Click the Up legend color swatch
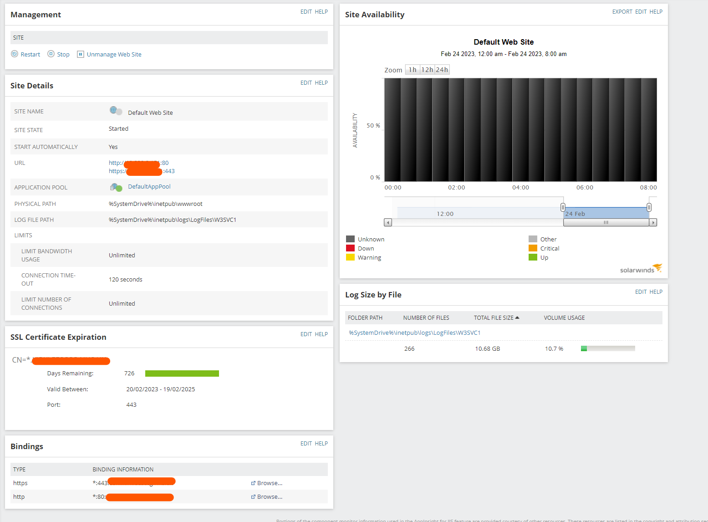 click(x=533, y=257)
